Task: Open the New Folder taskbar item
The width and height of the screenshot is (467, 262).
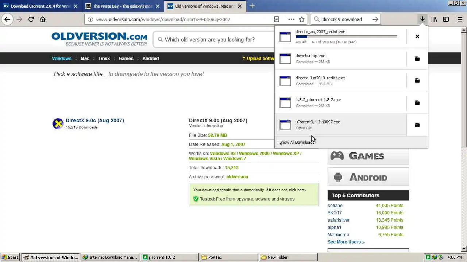Action: tap(289, 257)
